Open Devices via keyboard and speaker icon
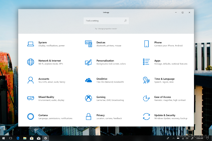Image resolution: width=212 pixels, height=141 pixels. (89, 44)
